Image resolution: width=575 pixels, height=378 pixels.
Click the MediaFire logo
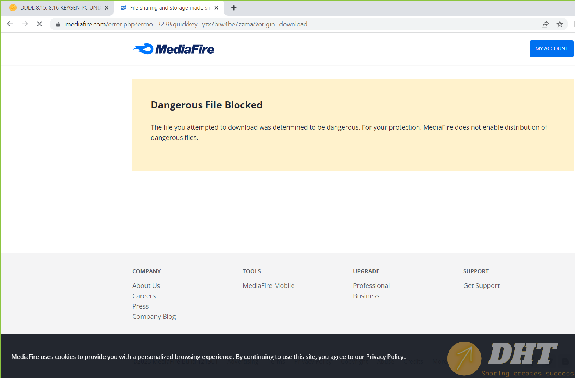(x=174, y=49)
